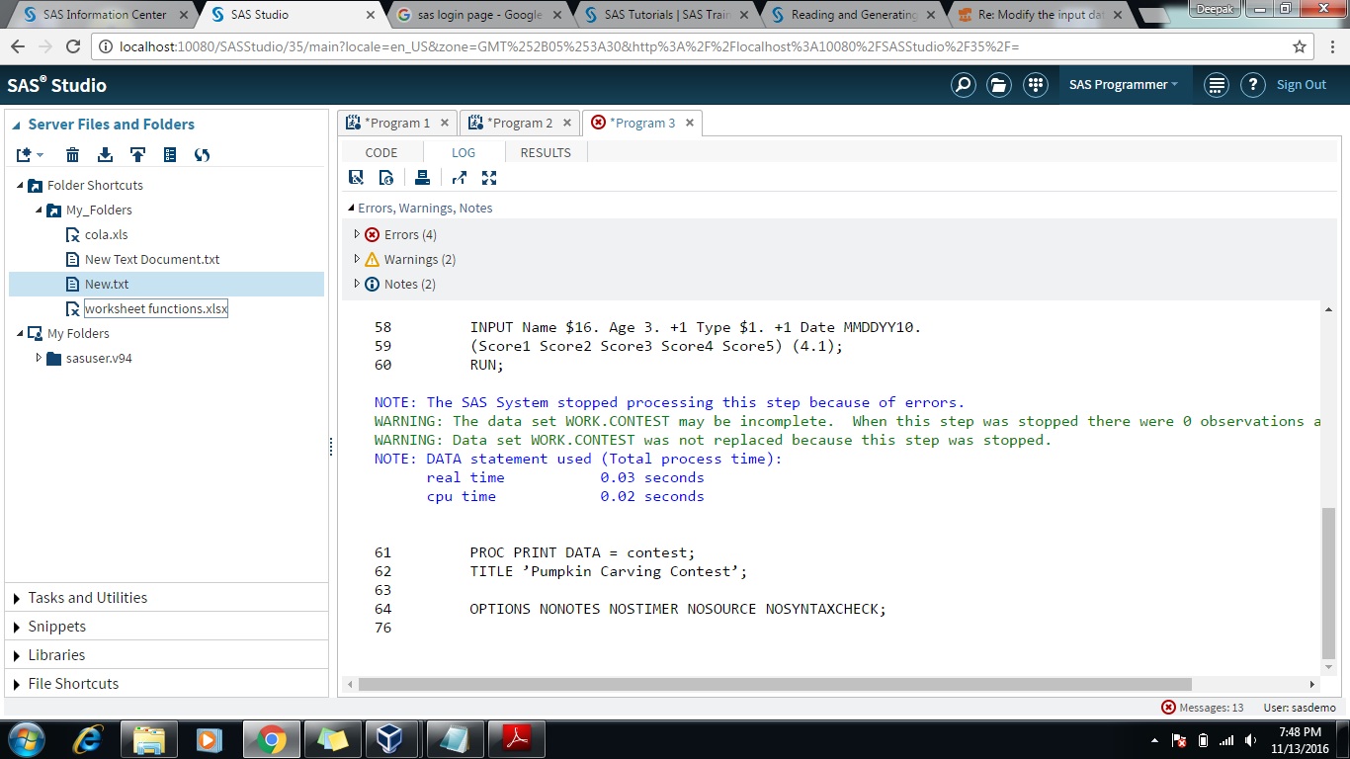Delete selected item using the trash icon
This screenshot has height=759, width=1350.
click(x=72, y=154)
